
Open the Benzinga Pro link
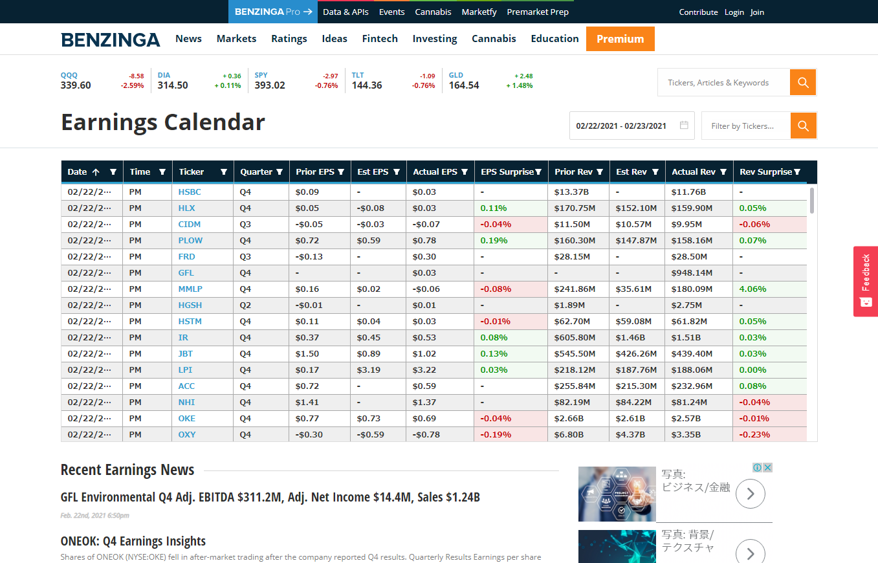pyautogui.click(x=273, y=12)
